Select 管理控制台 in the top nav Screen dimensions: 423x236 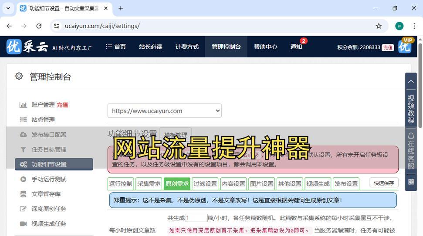pyautogui.click(x=226, y=47)
